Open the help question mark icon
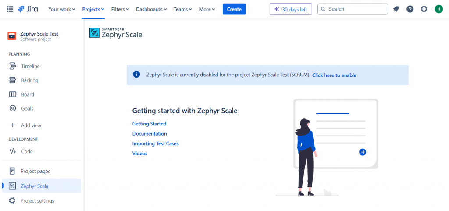The height and width of the screenshot is (211, 449). point(410,9)
